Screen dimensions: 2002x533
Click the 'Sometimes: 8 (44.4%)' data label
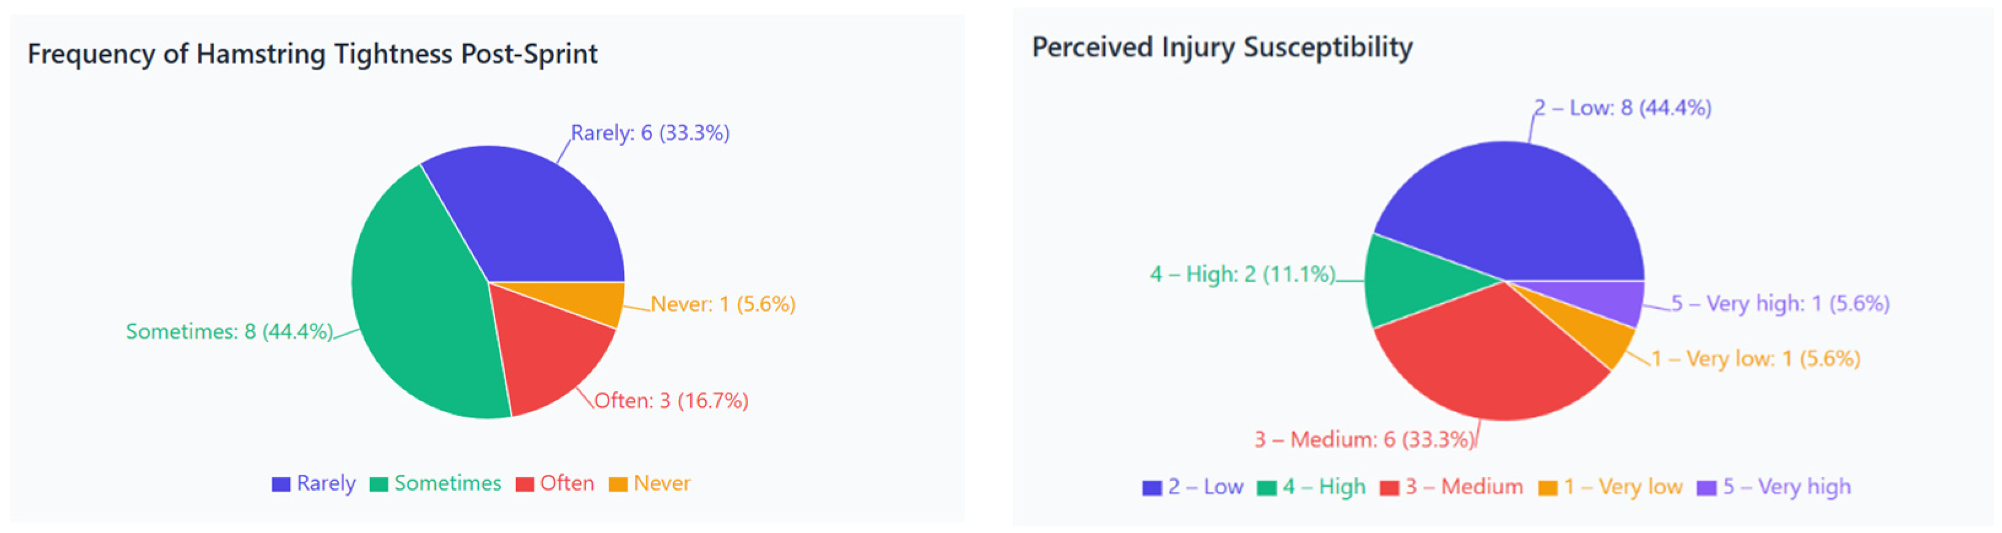point(229,332)
